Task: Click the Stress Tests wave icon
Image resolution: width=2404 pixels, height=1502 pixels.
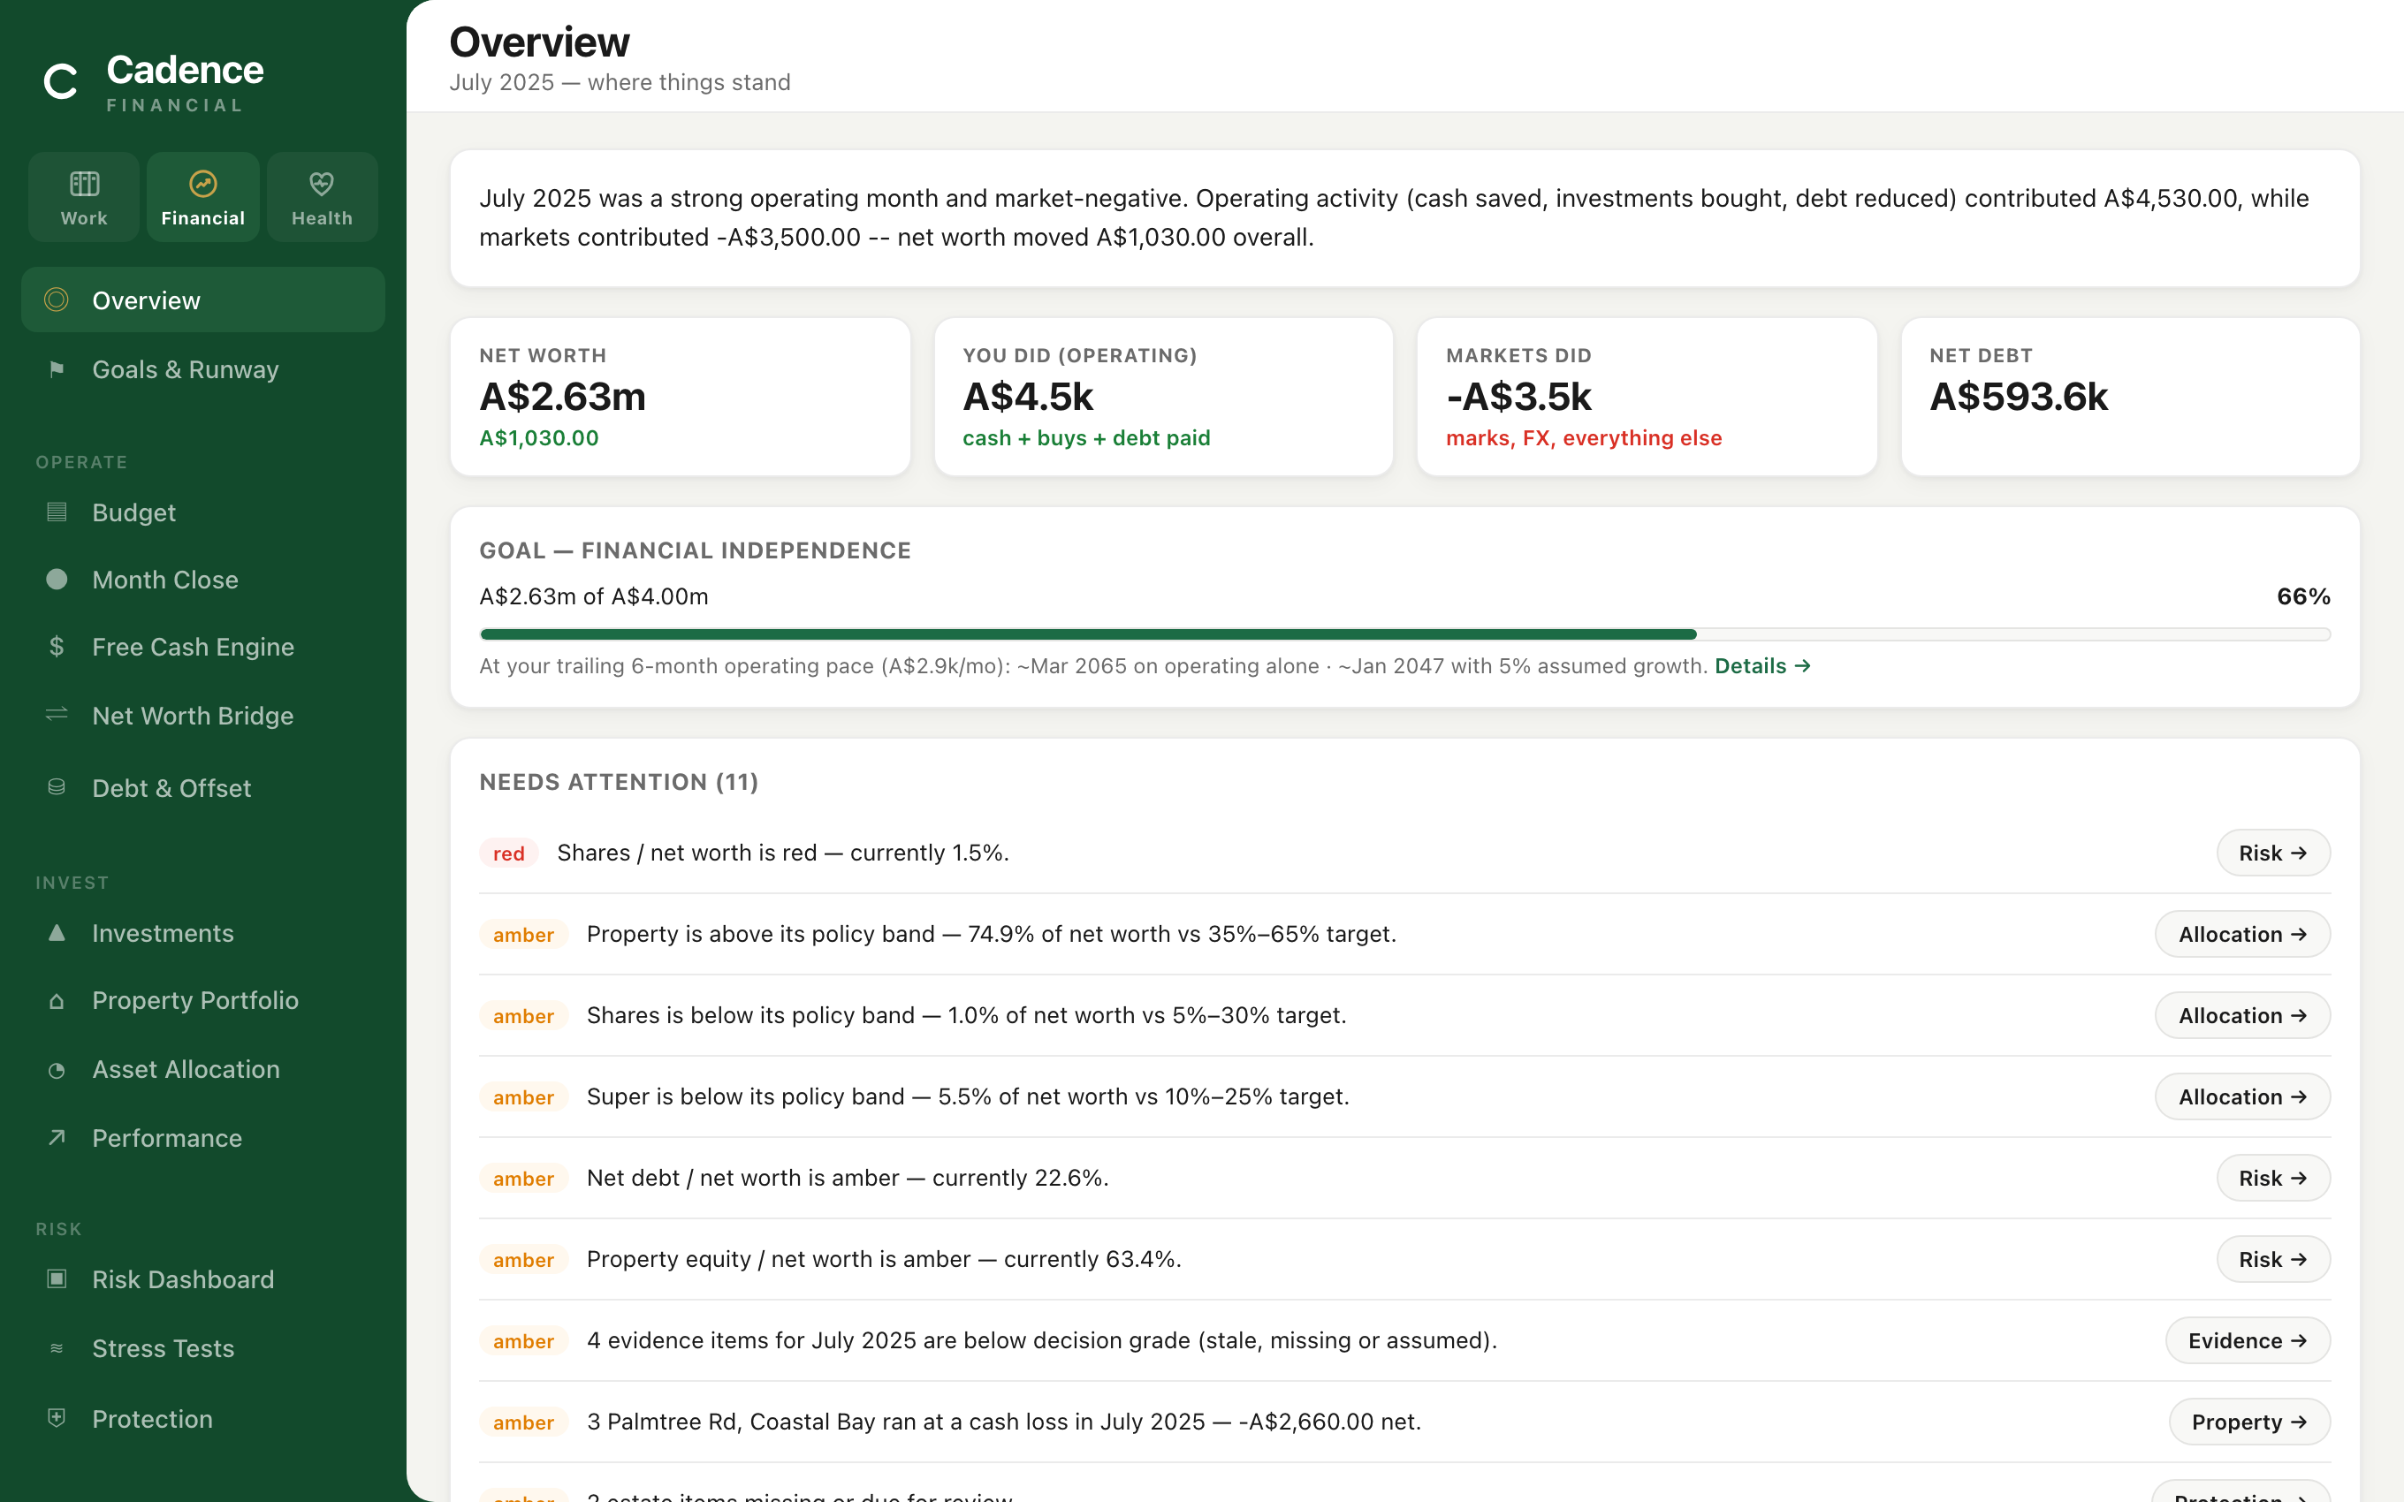Action: 57,1348
